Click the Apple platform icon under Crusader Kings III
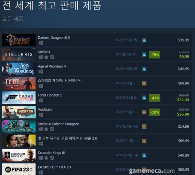 [x=46, y=158]
